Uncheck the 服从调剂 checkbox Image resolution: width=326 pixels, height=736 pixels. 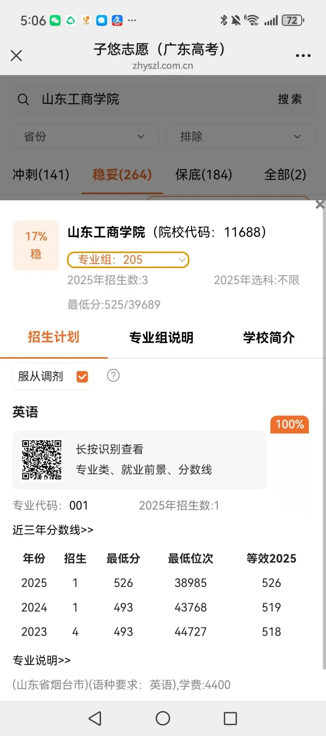tap(82, 376)
